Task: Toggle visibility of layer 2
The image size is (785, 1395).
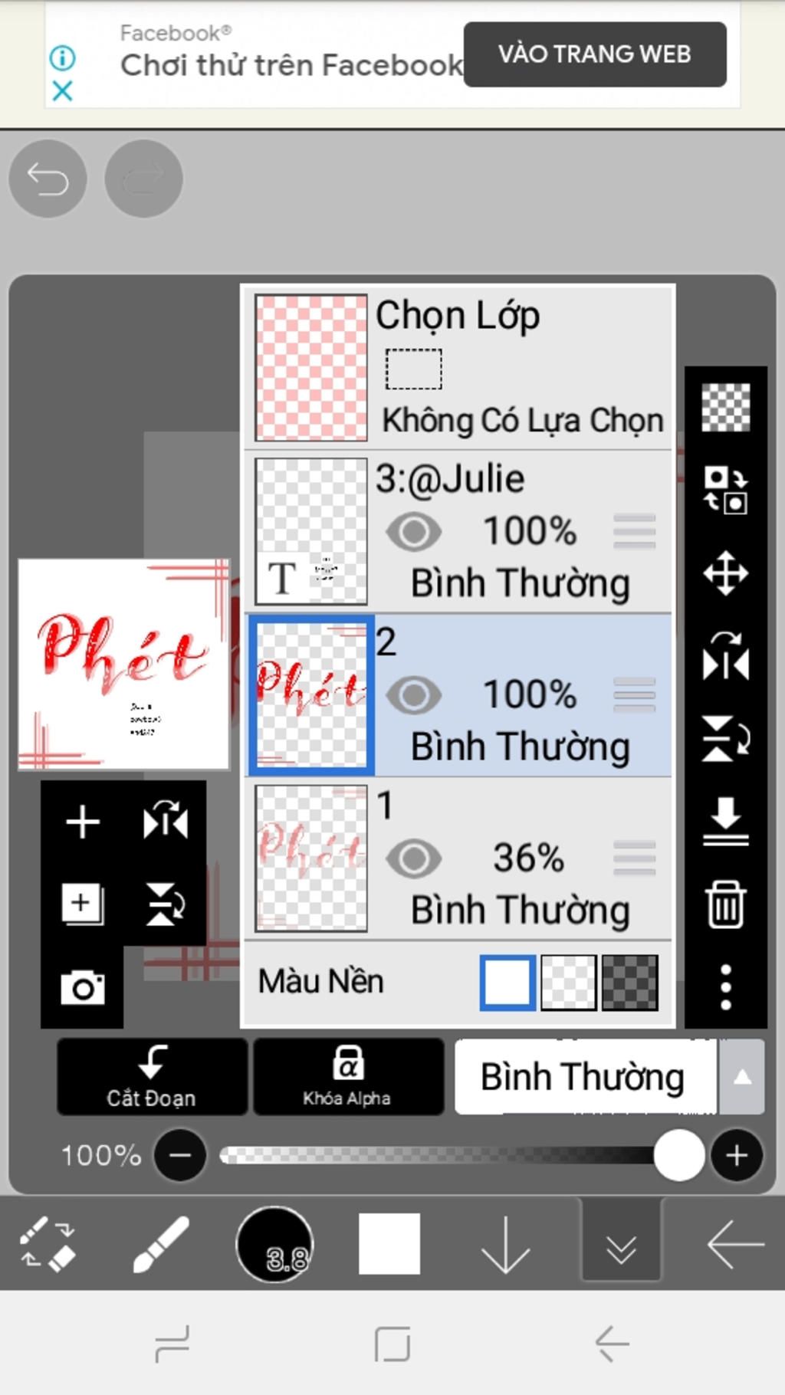Action: point(414,695)
